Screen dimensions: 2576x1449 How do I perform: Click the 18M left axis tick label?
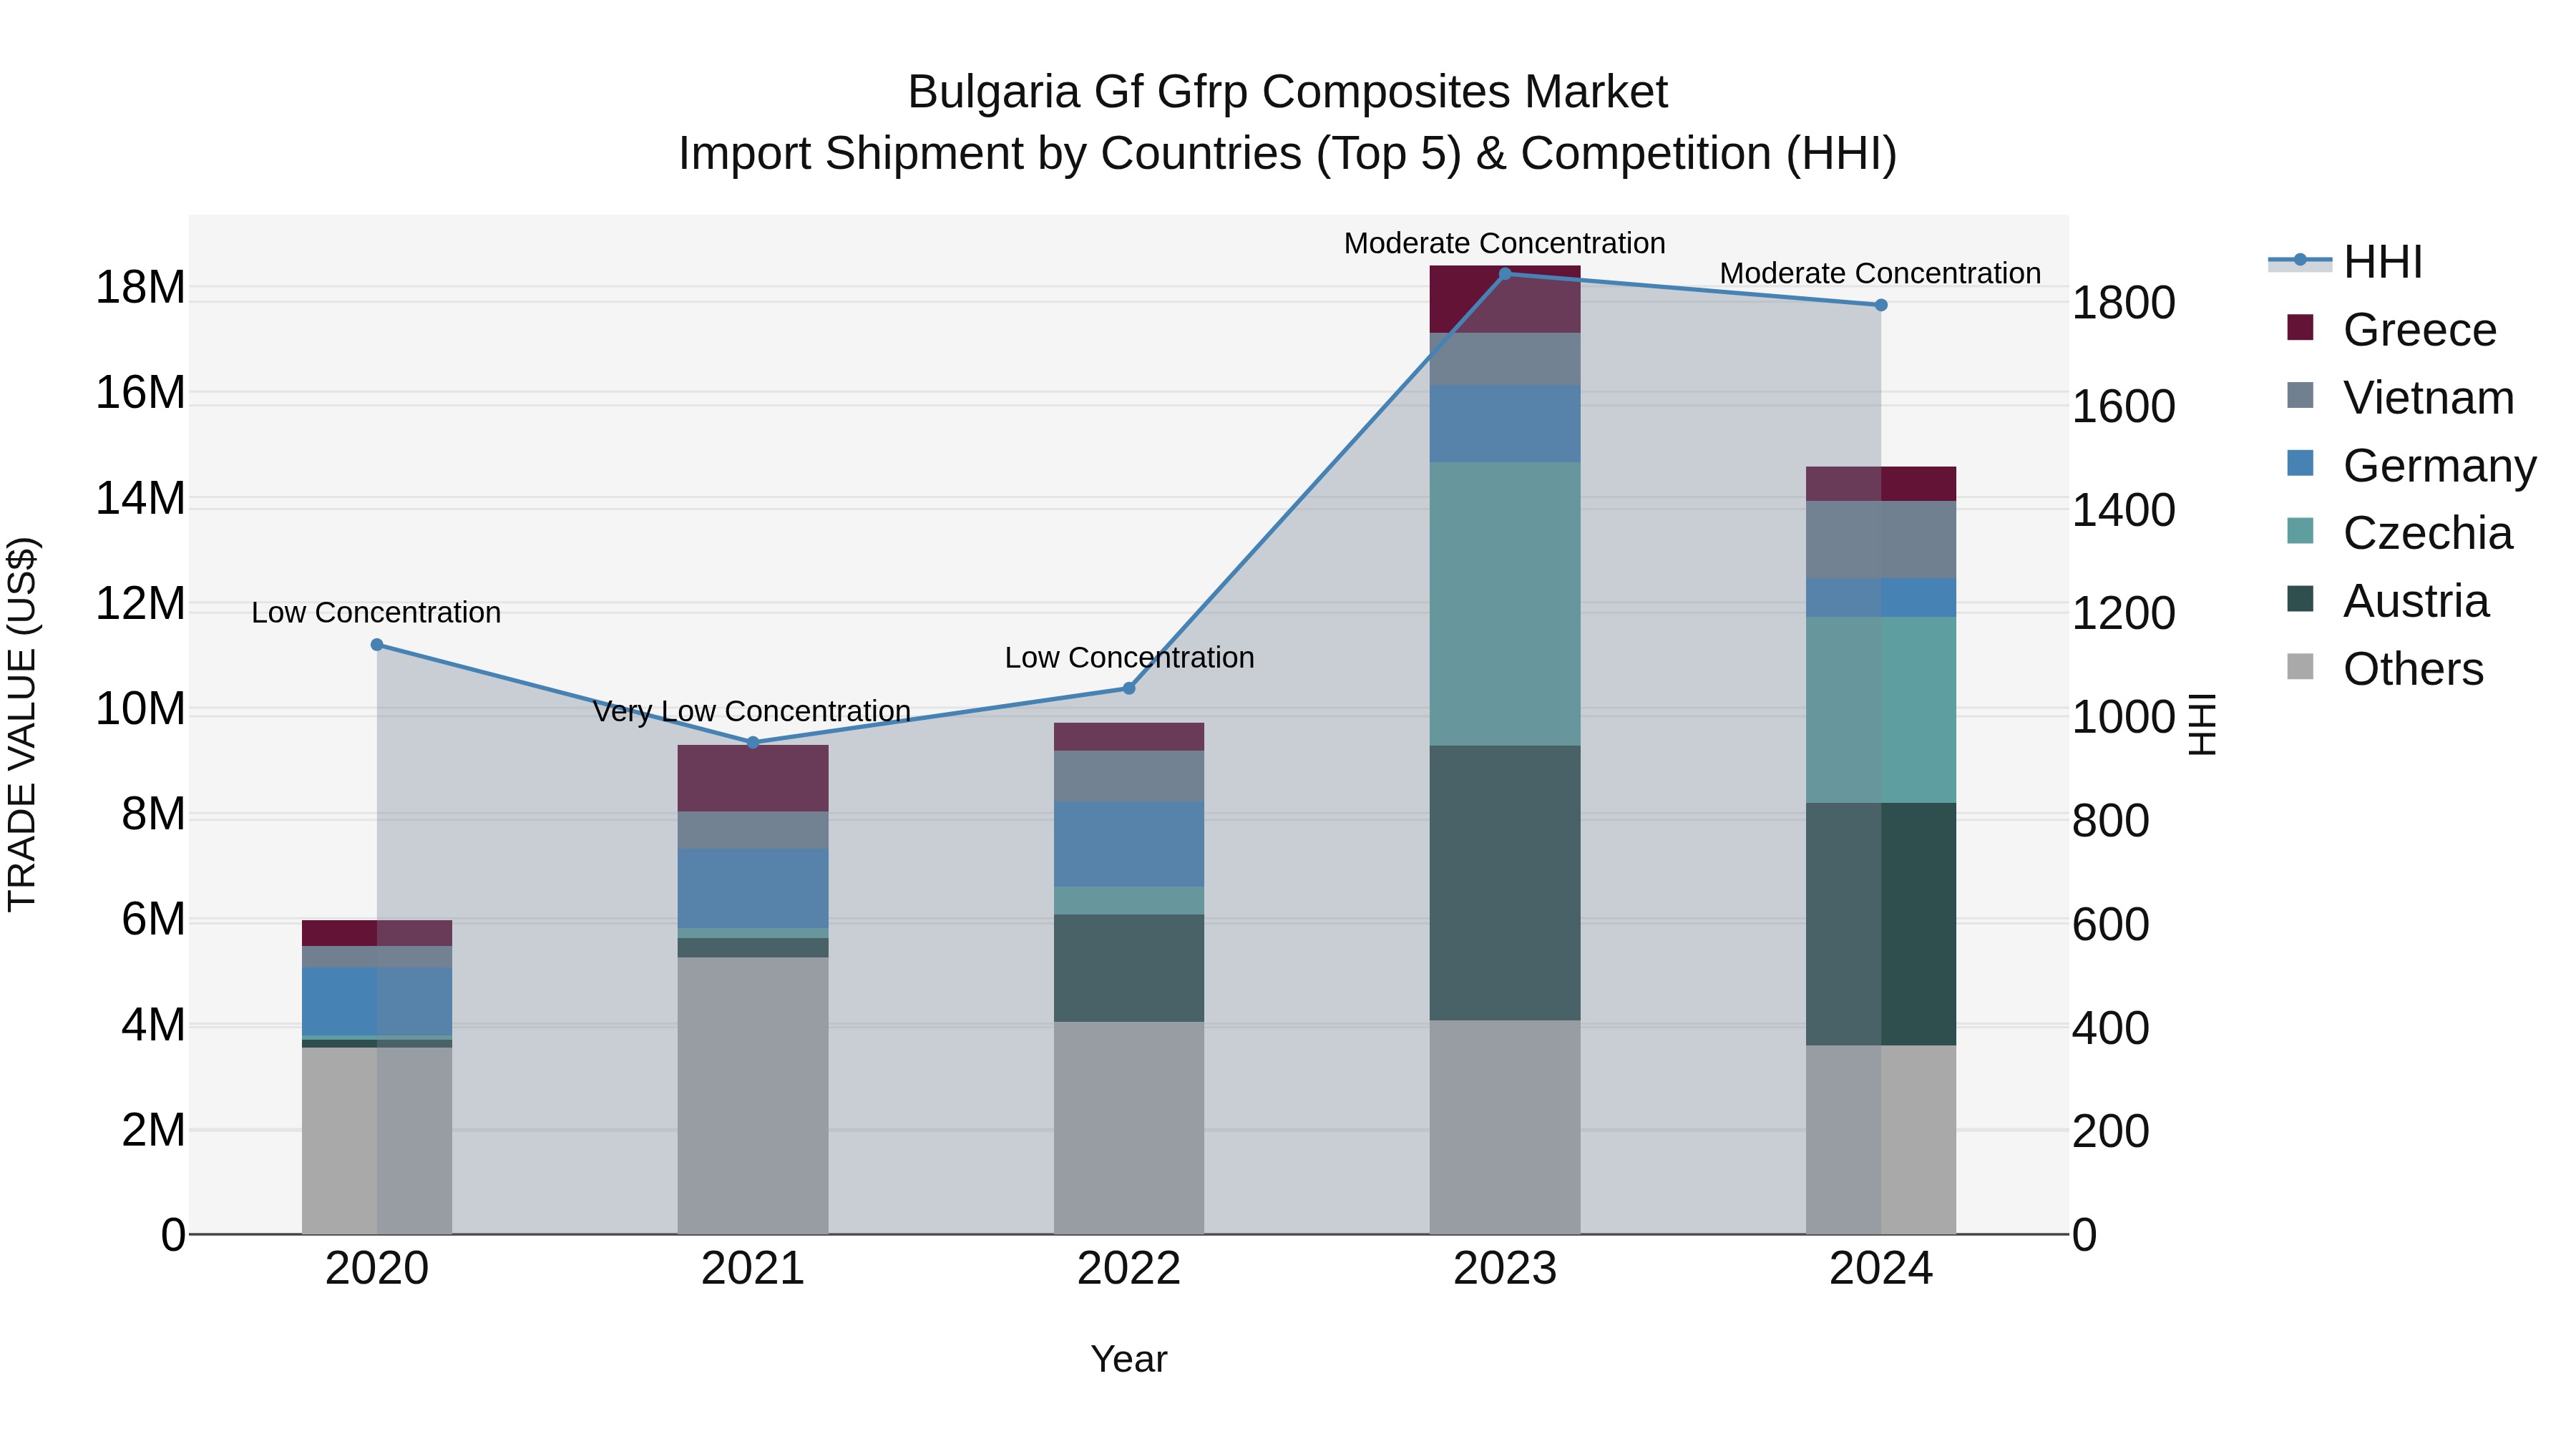tap(140, 287)
